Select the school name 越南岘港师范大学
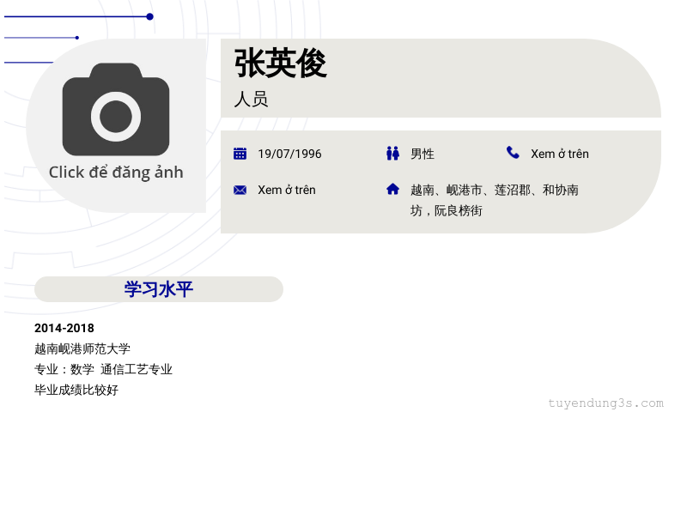The width and height of the screenshot is (687, 515). (x=82, y=348)
